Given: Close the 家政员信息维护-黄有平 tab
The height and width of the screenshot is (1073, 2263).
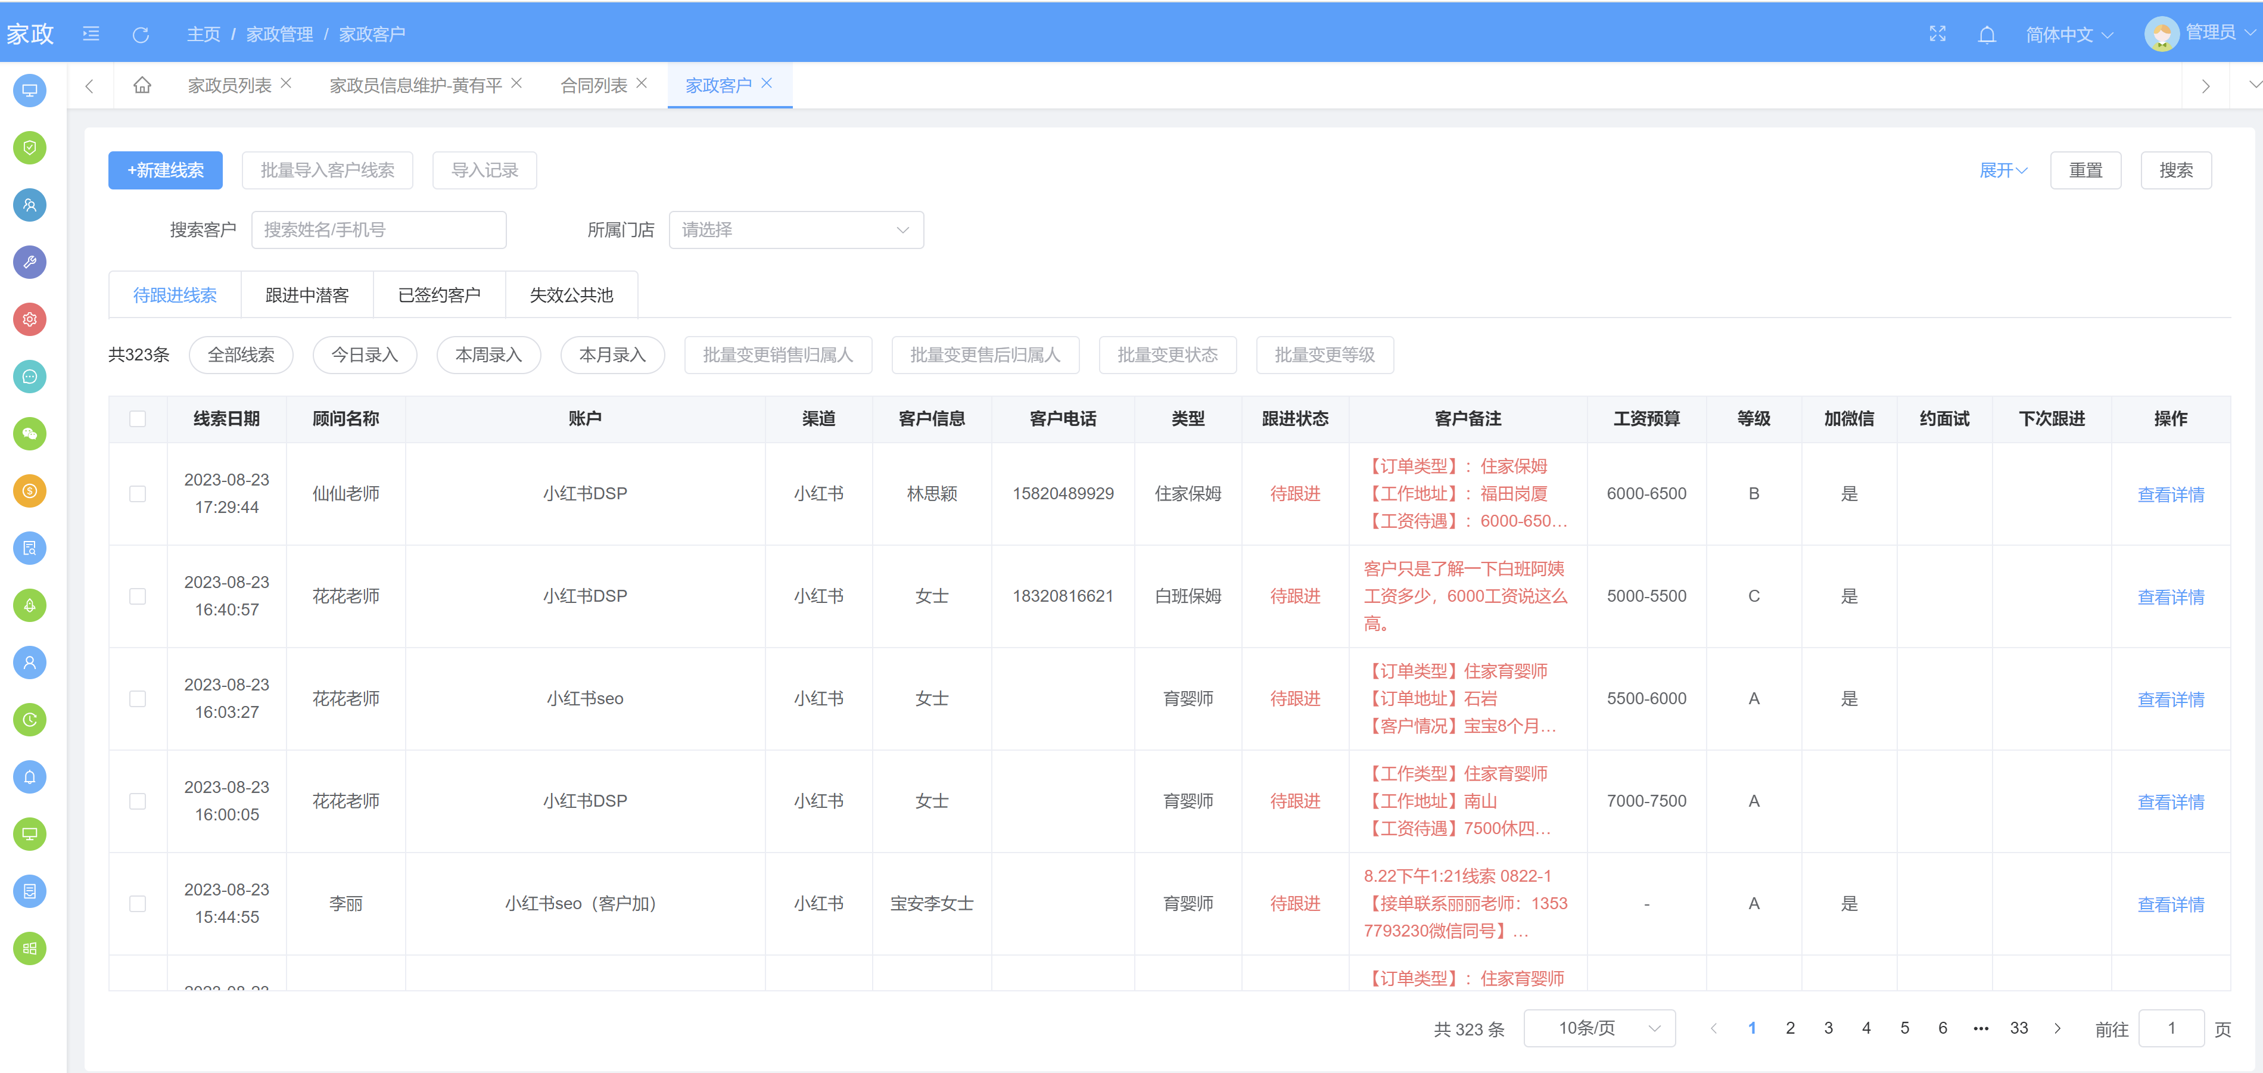Looking at the screenshot, I should (x=516, y=83).
